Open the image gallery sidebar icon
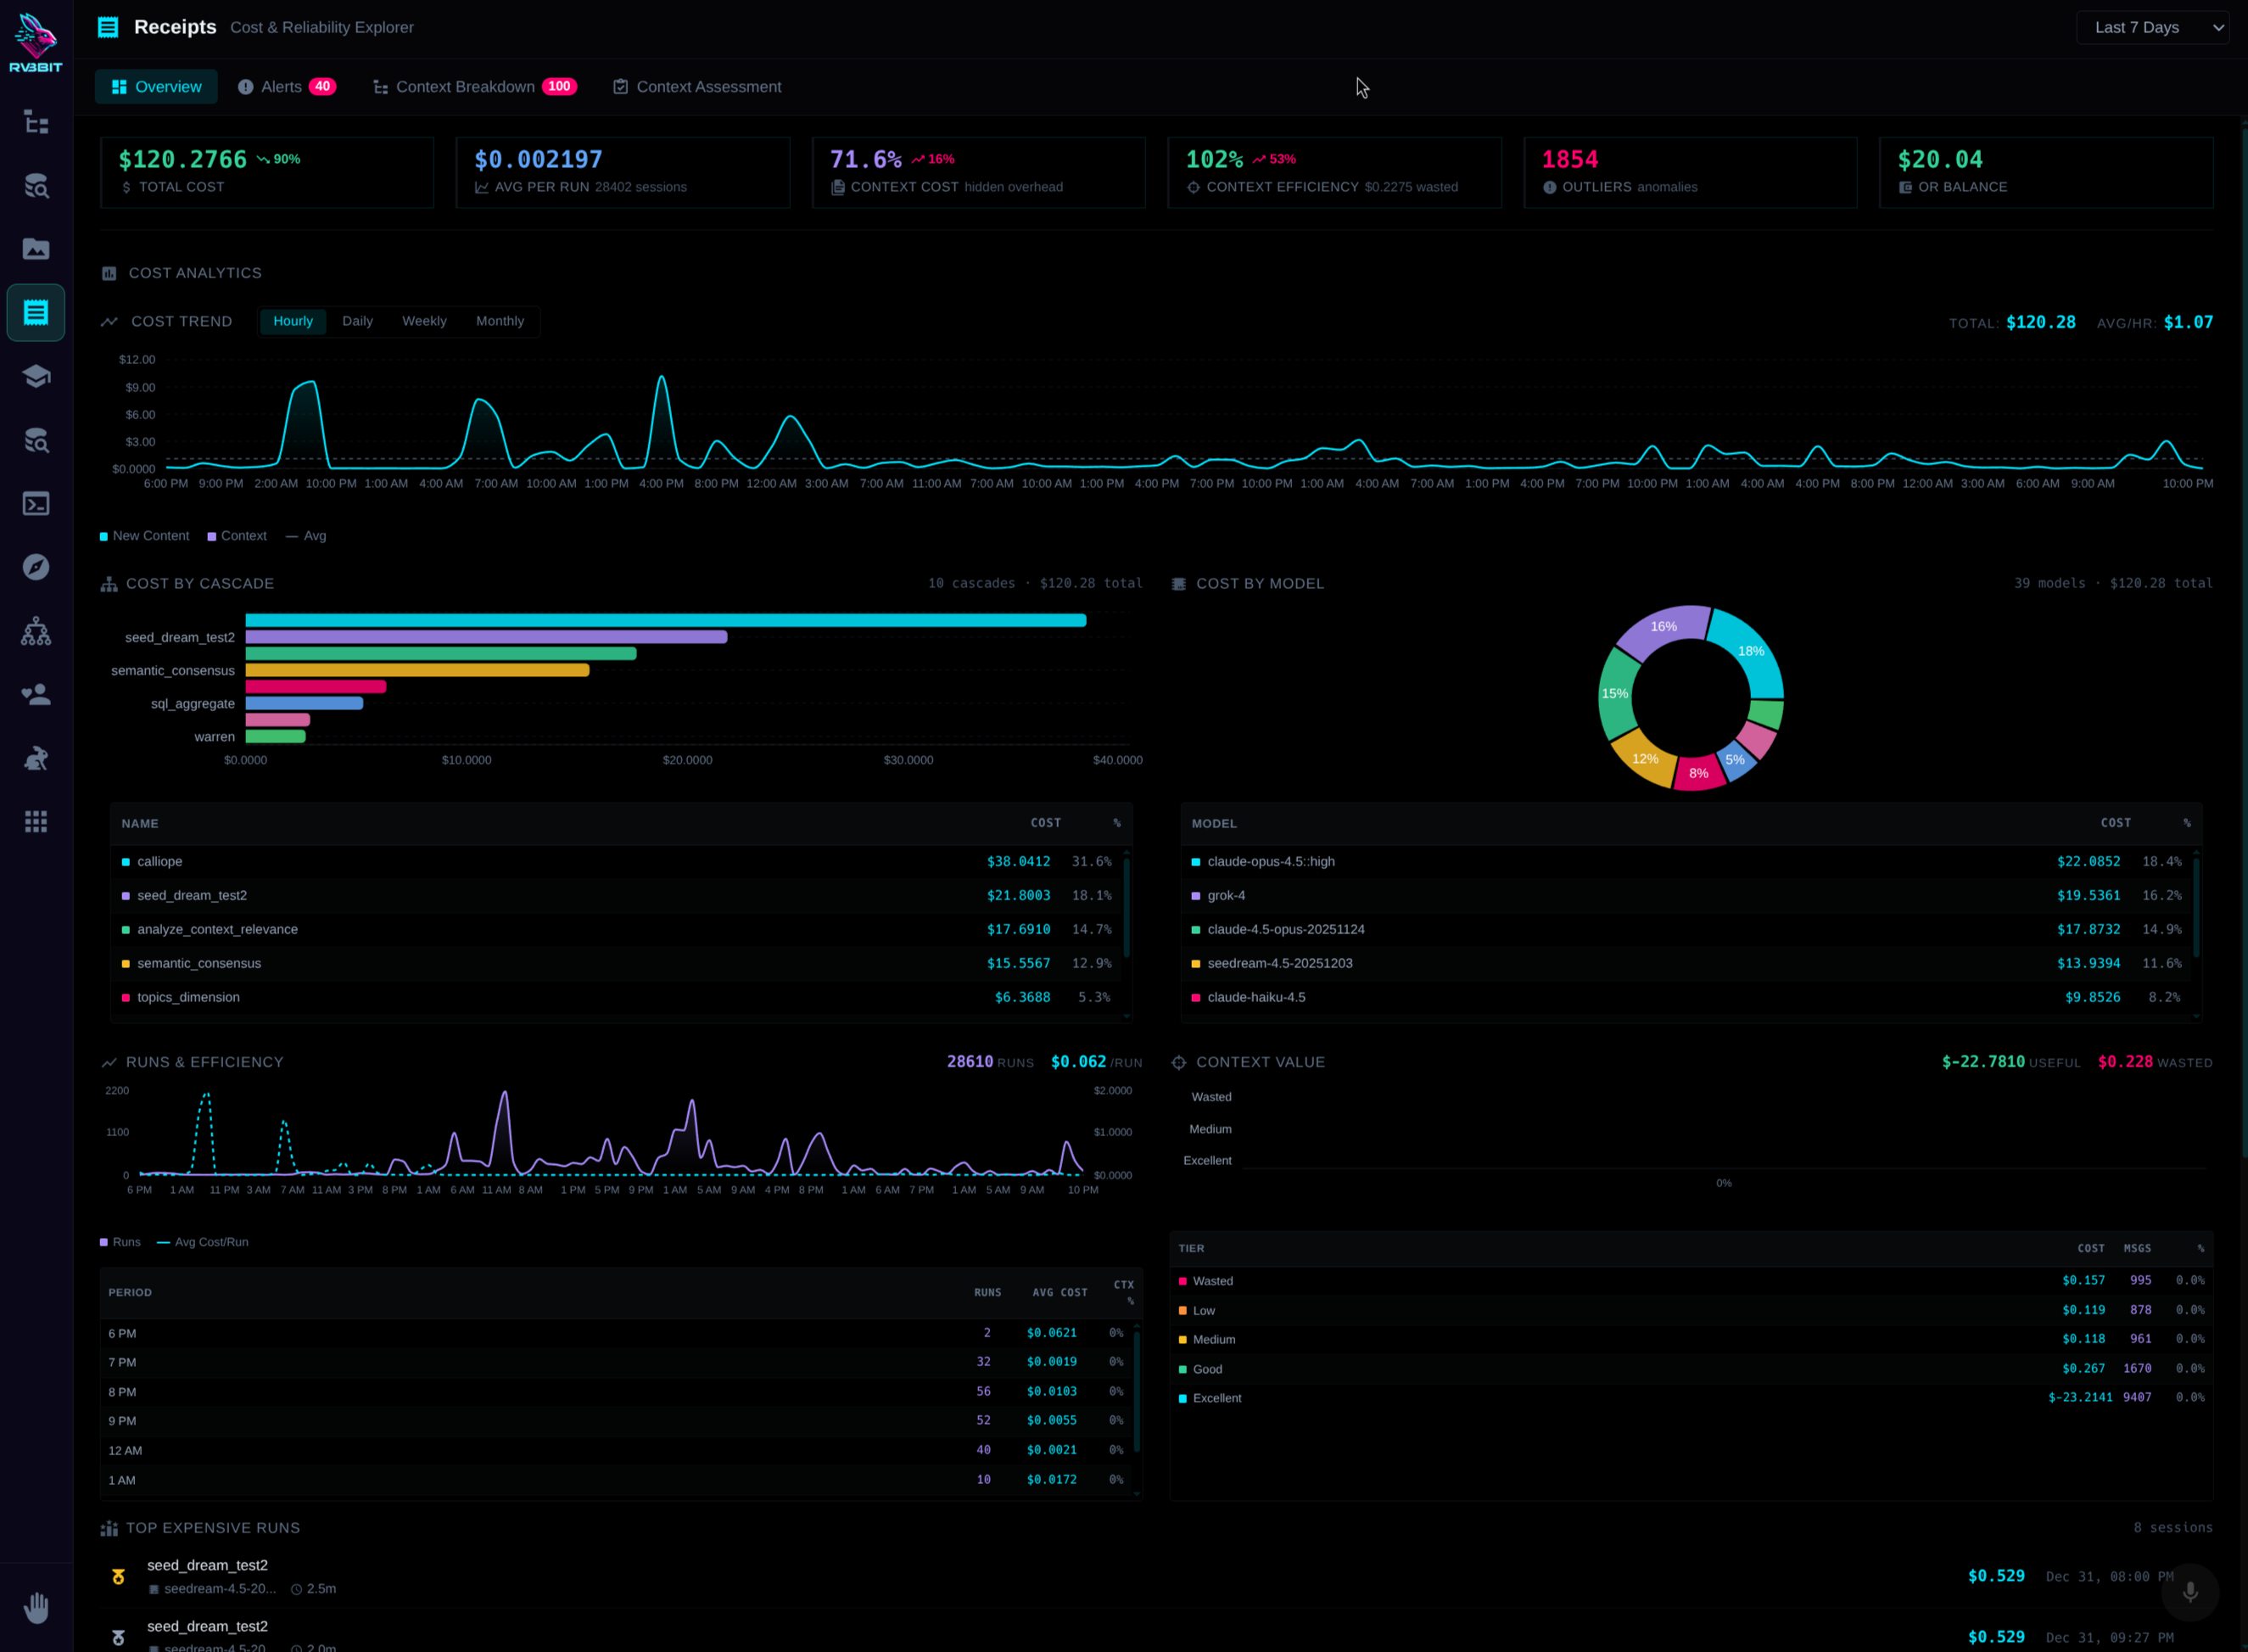 tap(36, 249)
